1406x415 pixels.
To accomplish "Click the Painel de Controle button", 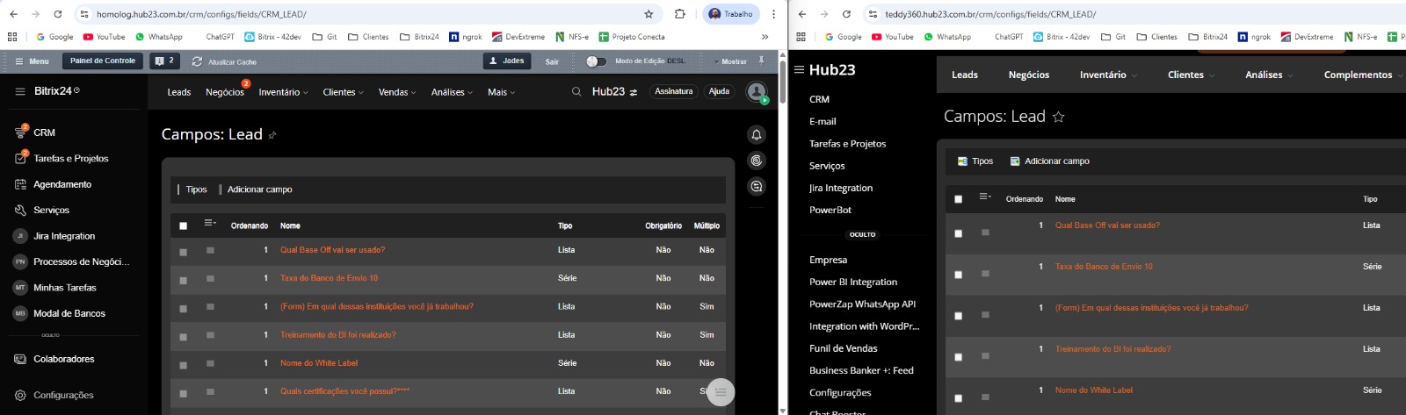I will [103, 61].
